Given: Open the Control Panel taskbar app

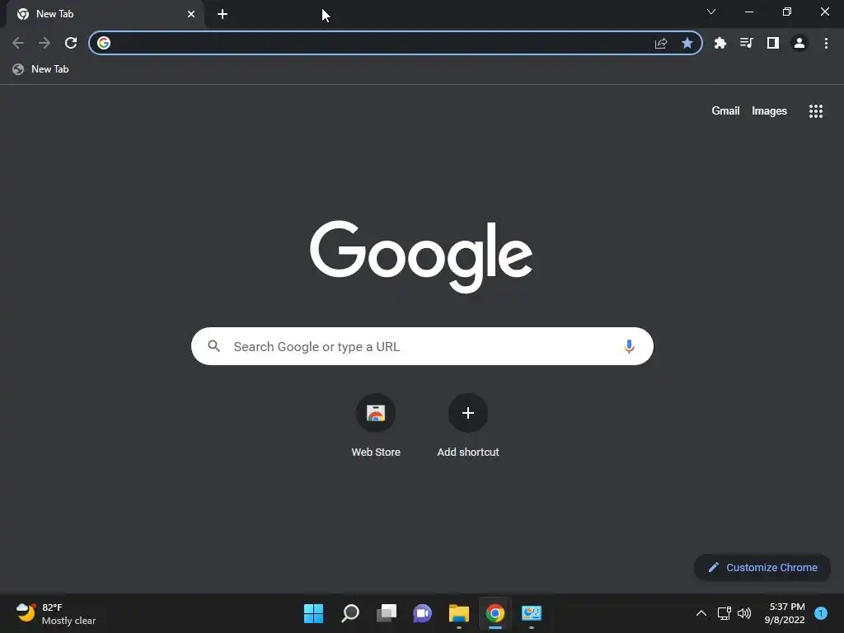Looking at the screenshot, I should (532, 613).
